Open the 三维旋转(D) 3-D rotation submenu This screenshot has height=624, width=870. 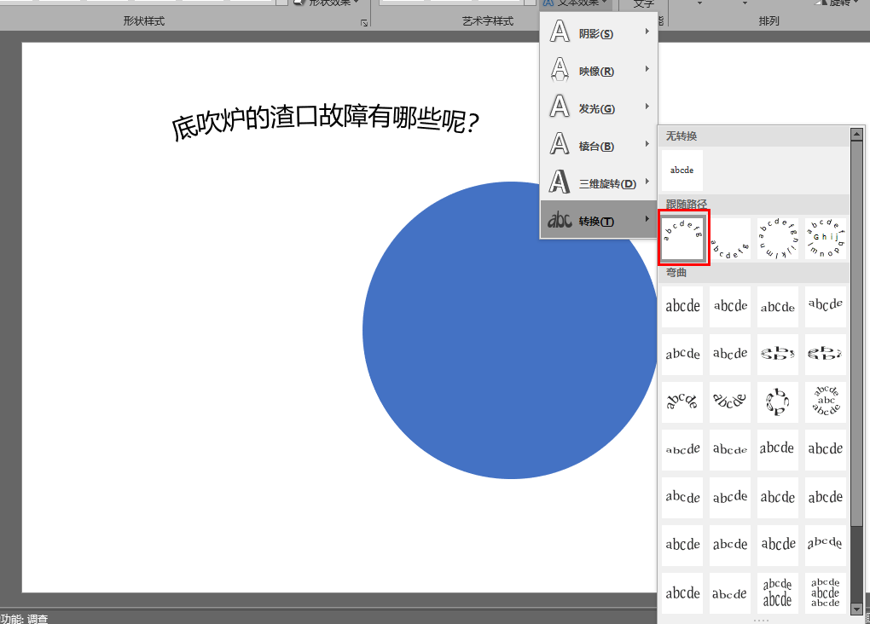pyautogui.click(x=599, y=182)
